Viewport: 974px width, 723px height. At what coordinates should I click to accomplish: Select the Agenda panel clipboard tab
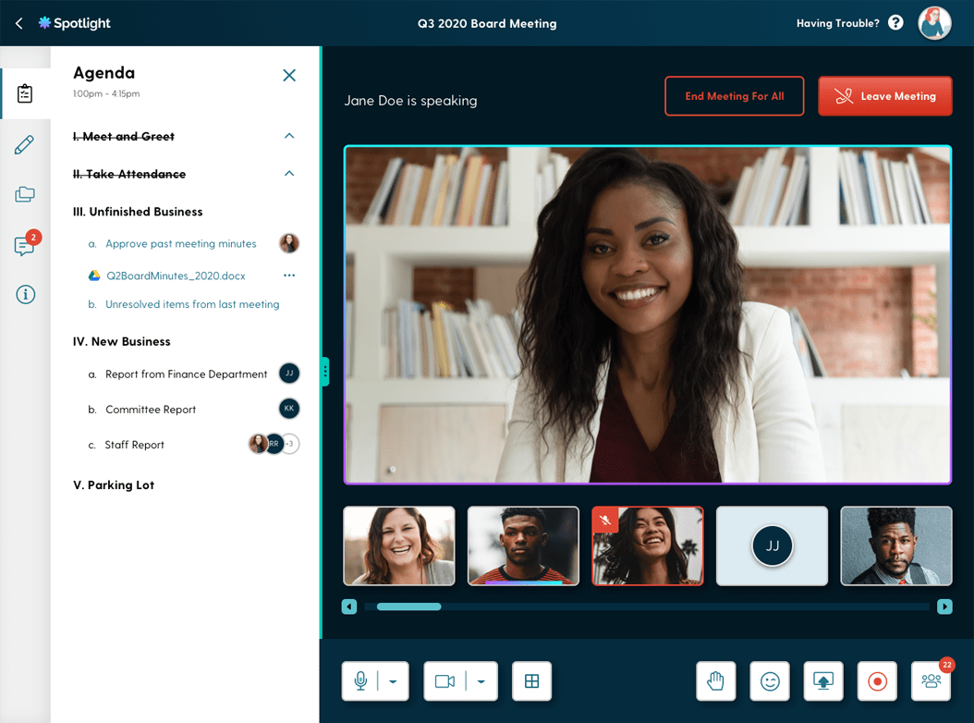pyautogui.click(x=25, y=92)
